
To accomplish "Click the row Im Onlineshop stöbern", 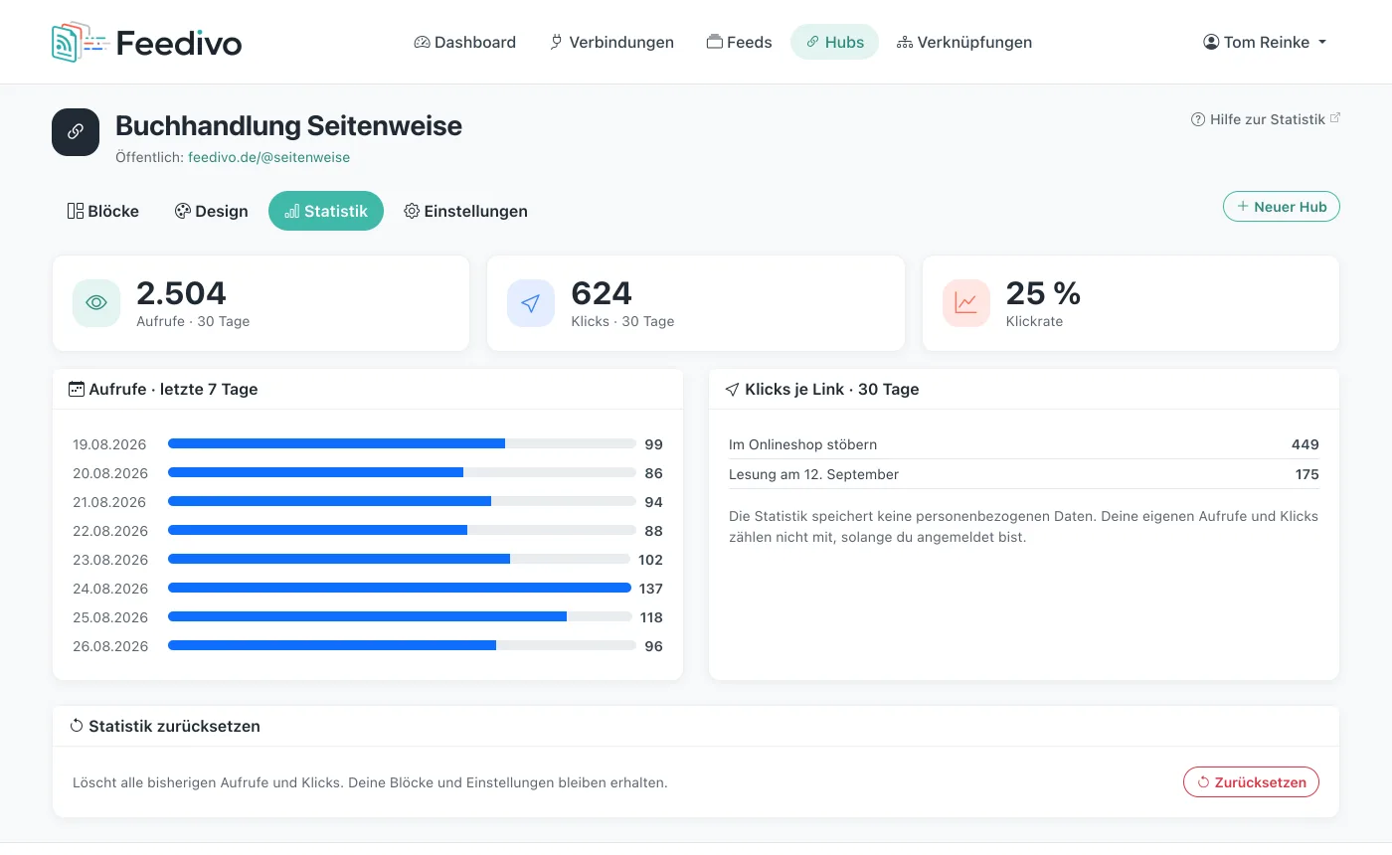I will (x=1024, y=444).
